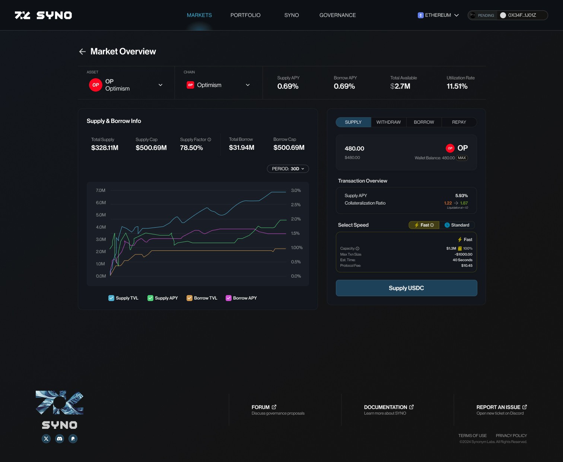This screenshot has height=462, width=563.
Task: Go back using the arrow beside Market Overview
Action: [82, 51]
